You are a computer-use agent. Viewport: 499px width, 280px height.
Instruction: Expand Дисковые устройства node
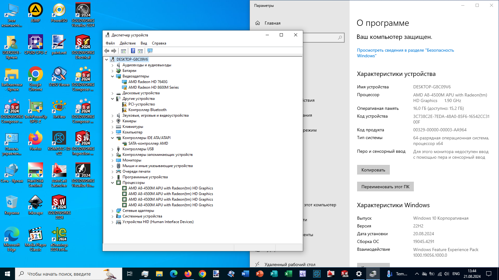[x=113, y=93]
